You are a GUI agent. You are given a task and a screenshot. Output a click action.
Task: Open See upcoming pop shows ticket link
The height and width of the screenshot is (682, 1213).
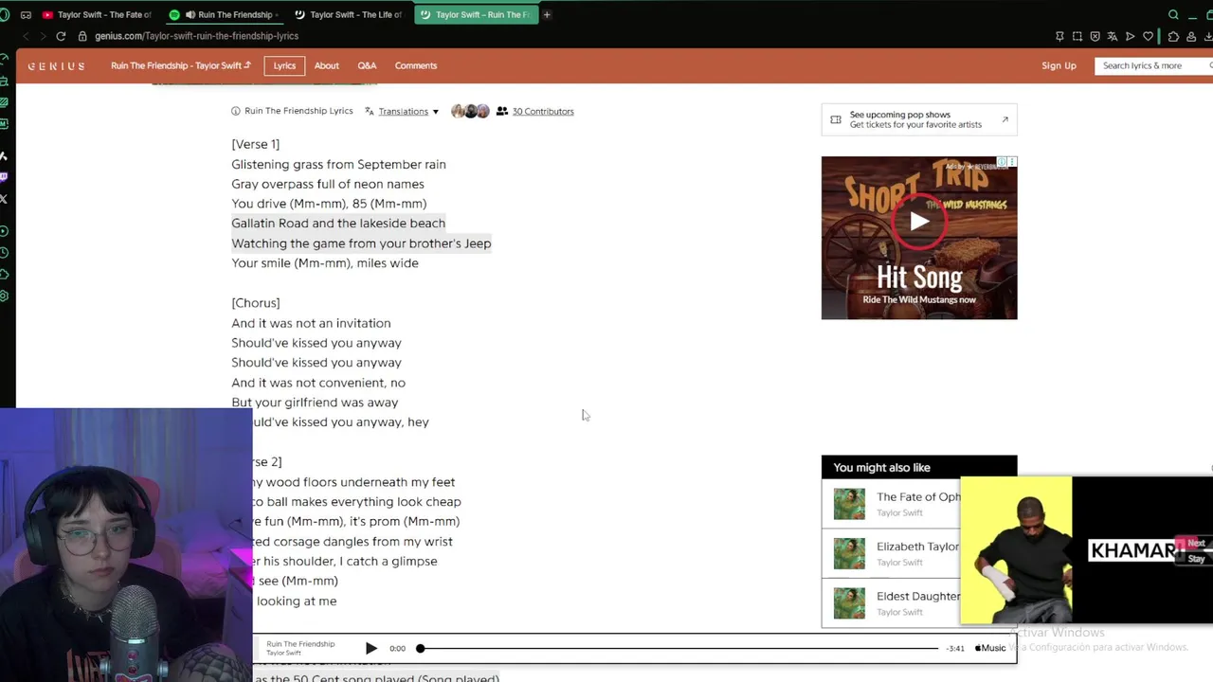918,119
